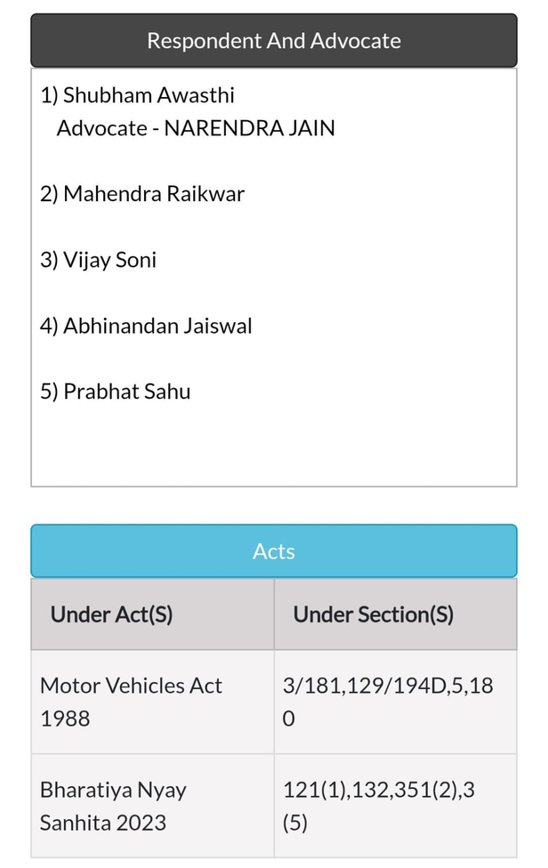Select sections 3/181,129/194D,5,180 cell
This screenshot has height=868, width=548.
click(395, 702)
